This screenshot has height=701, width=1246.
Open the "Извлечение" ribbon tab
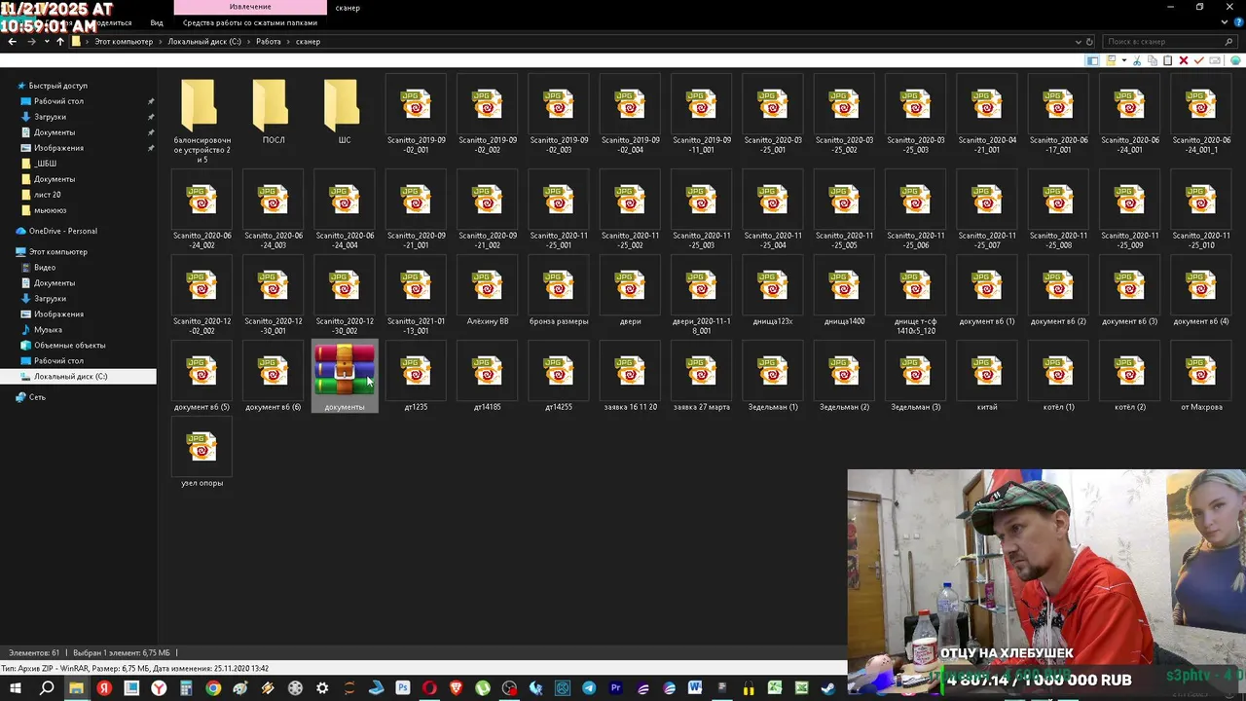[x=250, y=7]
